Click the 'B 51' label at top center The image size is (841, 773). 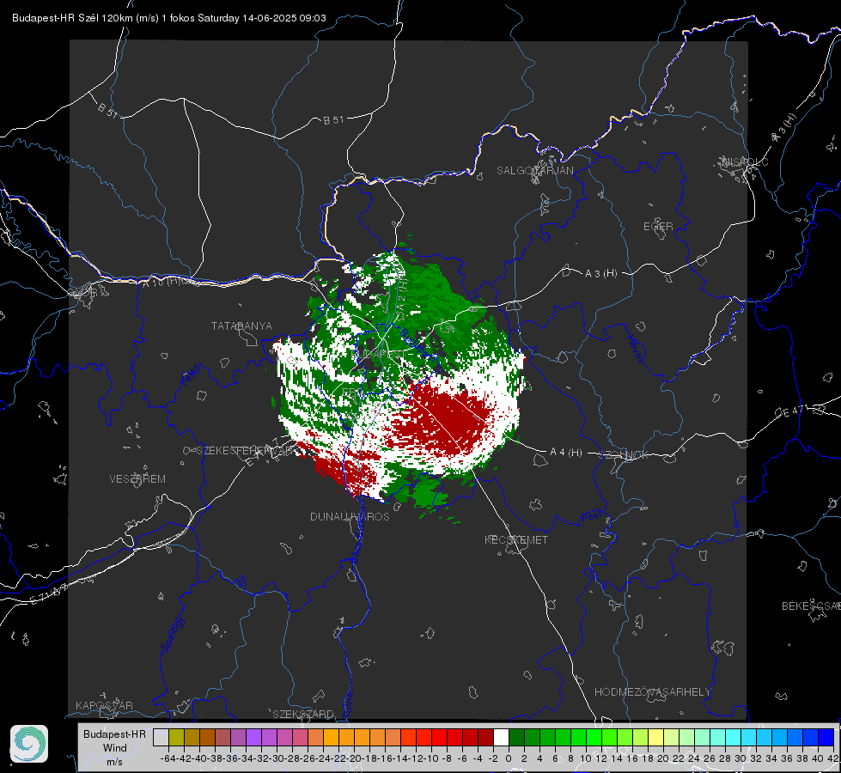[x=333, y=119]
